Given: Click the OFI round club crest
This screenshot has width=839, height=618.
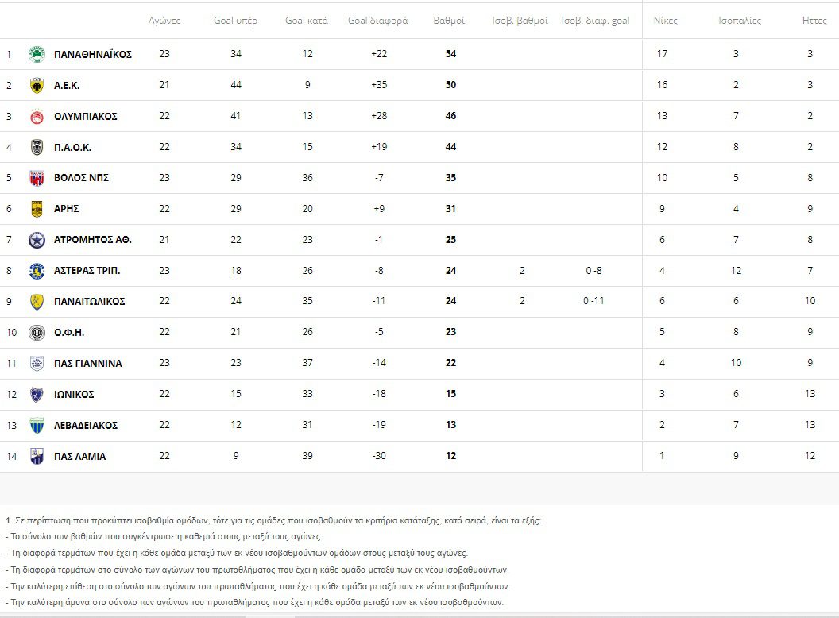Looking at the screenshot, I should point(37,333).
